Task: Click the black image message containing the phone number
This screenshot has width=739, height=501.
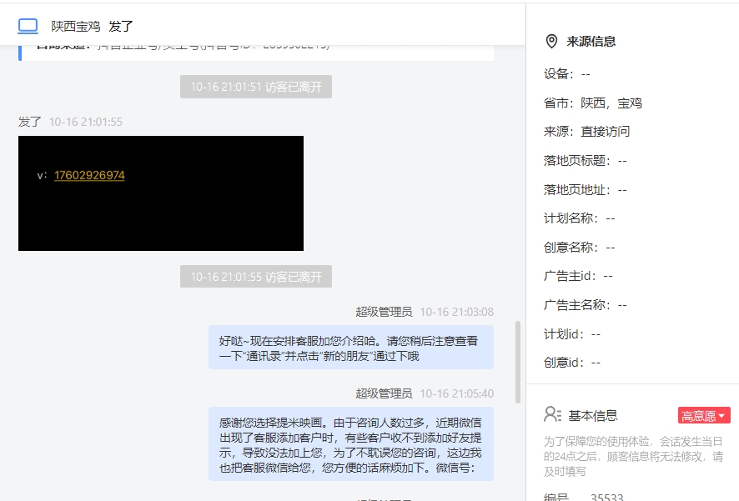Action: (161, 193)
